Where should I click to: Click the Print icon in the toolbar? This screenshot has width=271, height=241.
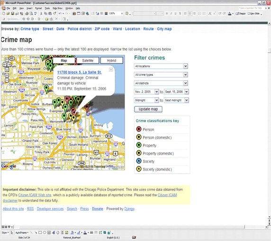click(x=27, y=13)
